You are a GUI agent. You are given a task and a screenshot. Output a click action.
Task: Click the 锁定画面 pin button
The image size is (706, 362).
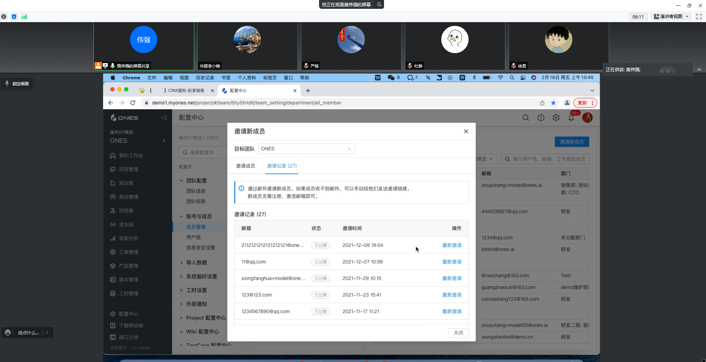pyautogui.click(x=17, y=84)
